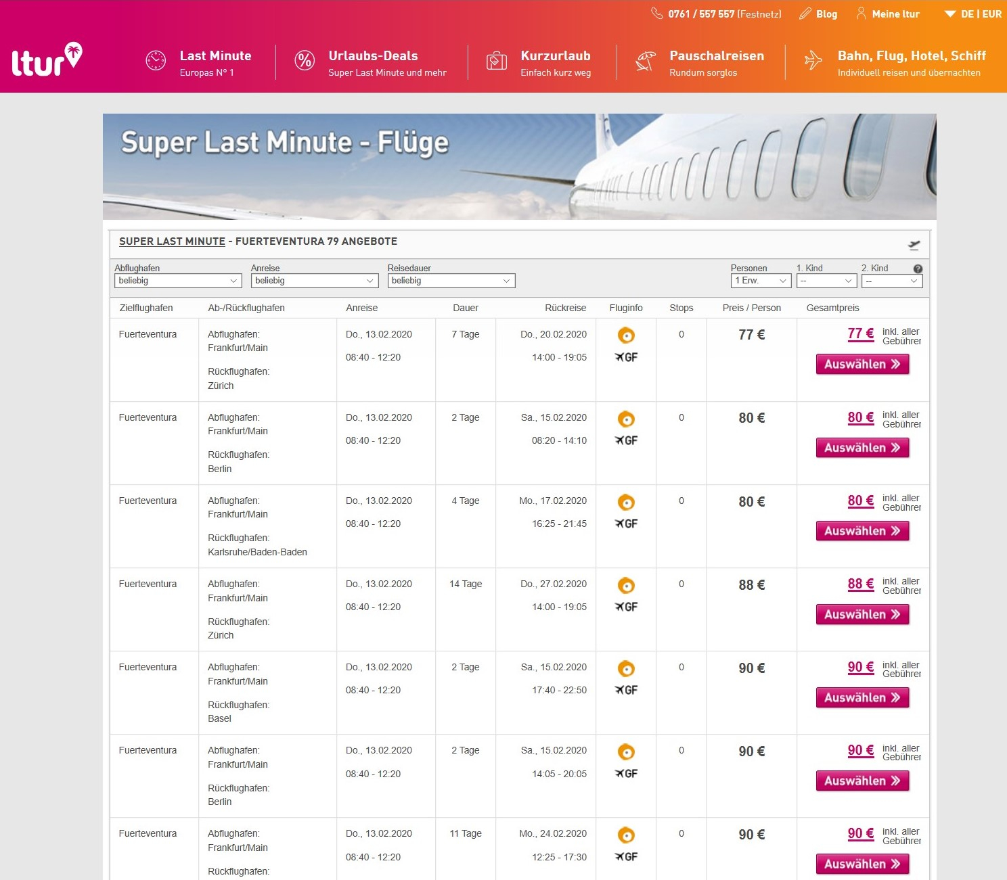The image size is (1007, 880).
Task: Click the Dauer column header
Action: point(466,308)
